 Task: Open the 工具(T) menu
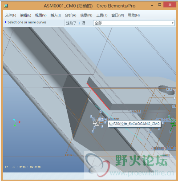[x=102, y=15]
